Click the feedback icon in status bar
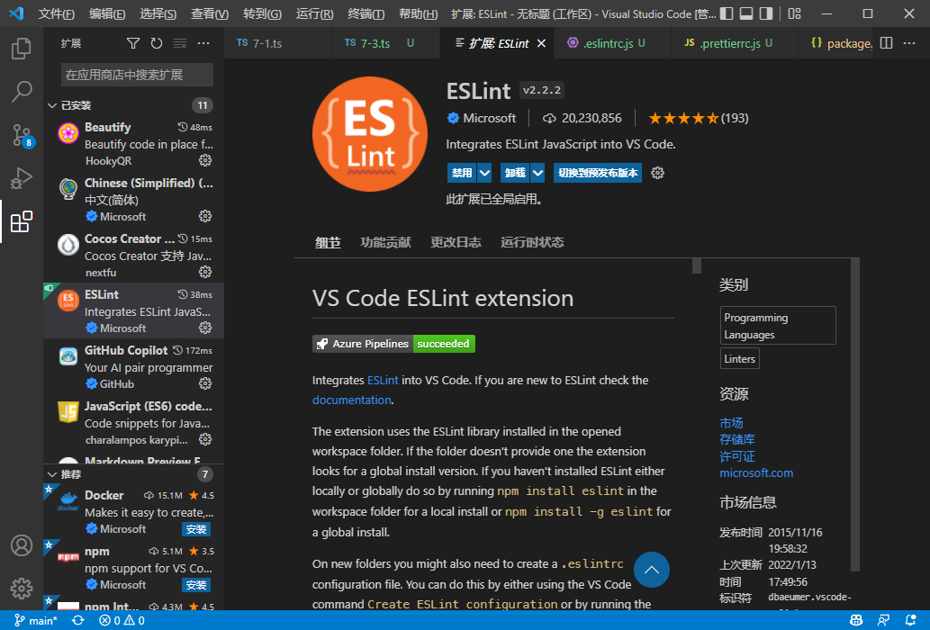The height and width of the screenshot is (630, 930). [883, 620]
